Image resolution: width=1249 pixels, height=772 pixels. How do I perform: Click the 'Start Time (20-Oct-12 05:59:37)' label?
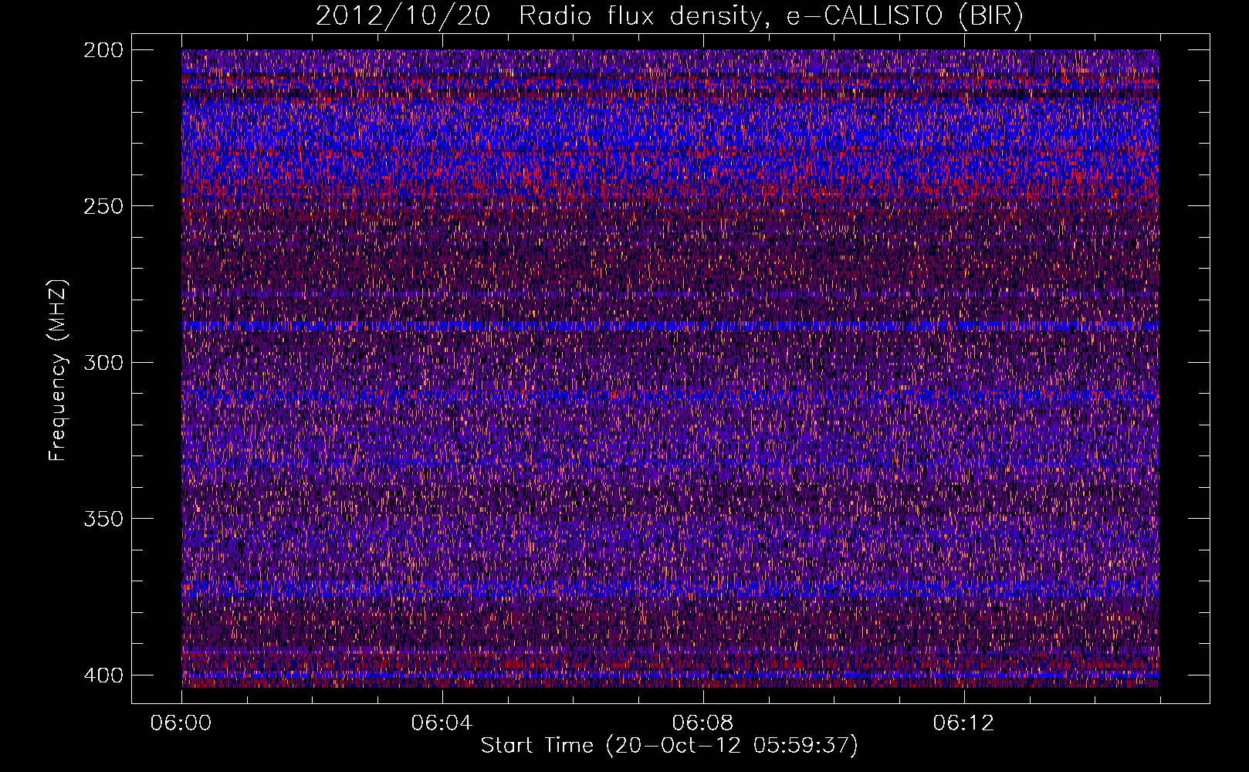click(669, 746)
